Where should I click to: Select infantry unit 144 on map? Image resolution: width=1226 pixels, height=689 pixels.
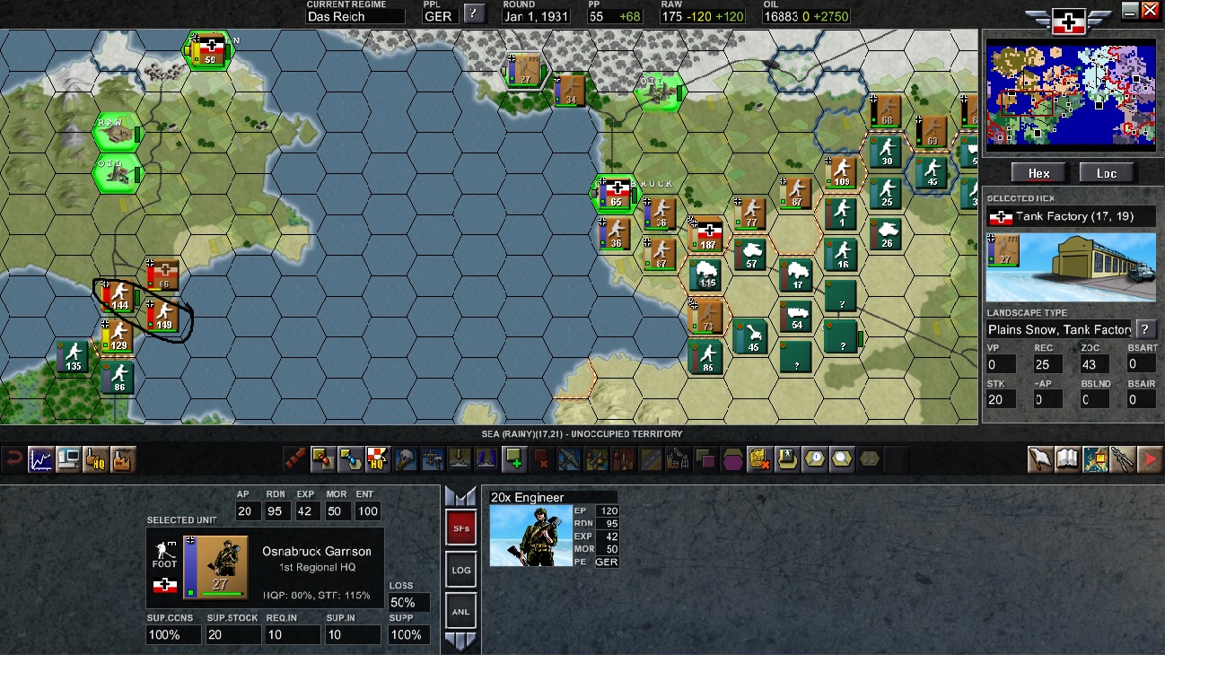click(x=118, y=295)
